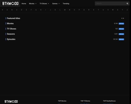Filter titles by letter Z
Screen dimensions: 131x104
(127, 10)
